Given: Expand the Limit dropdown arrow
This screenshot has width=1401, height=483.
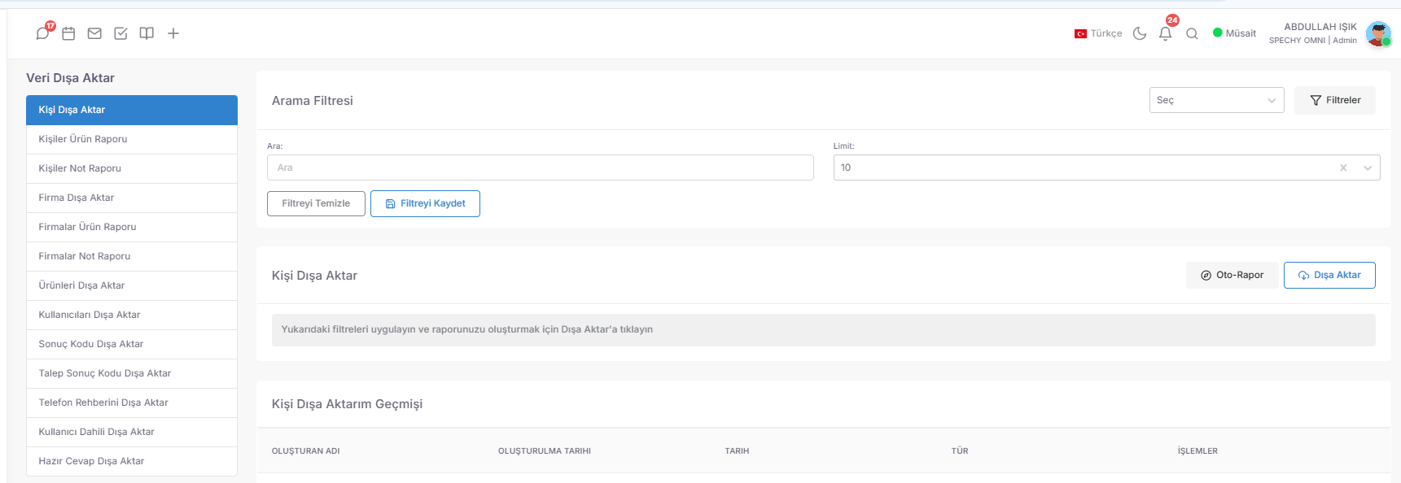Looking at the screenshot, I should tap(1368, 168).
